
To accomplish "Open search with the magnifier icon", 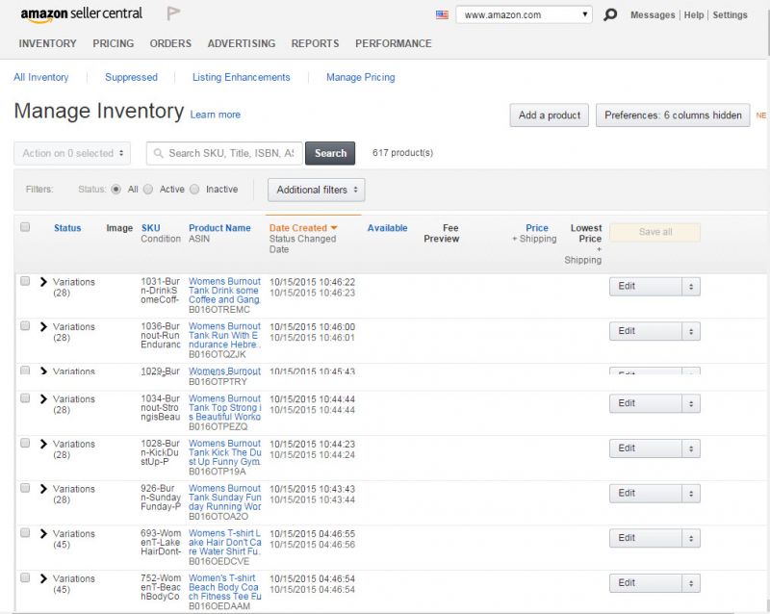I will point(610,14).
